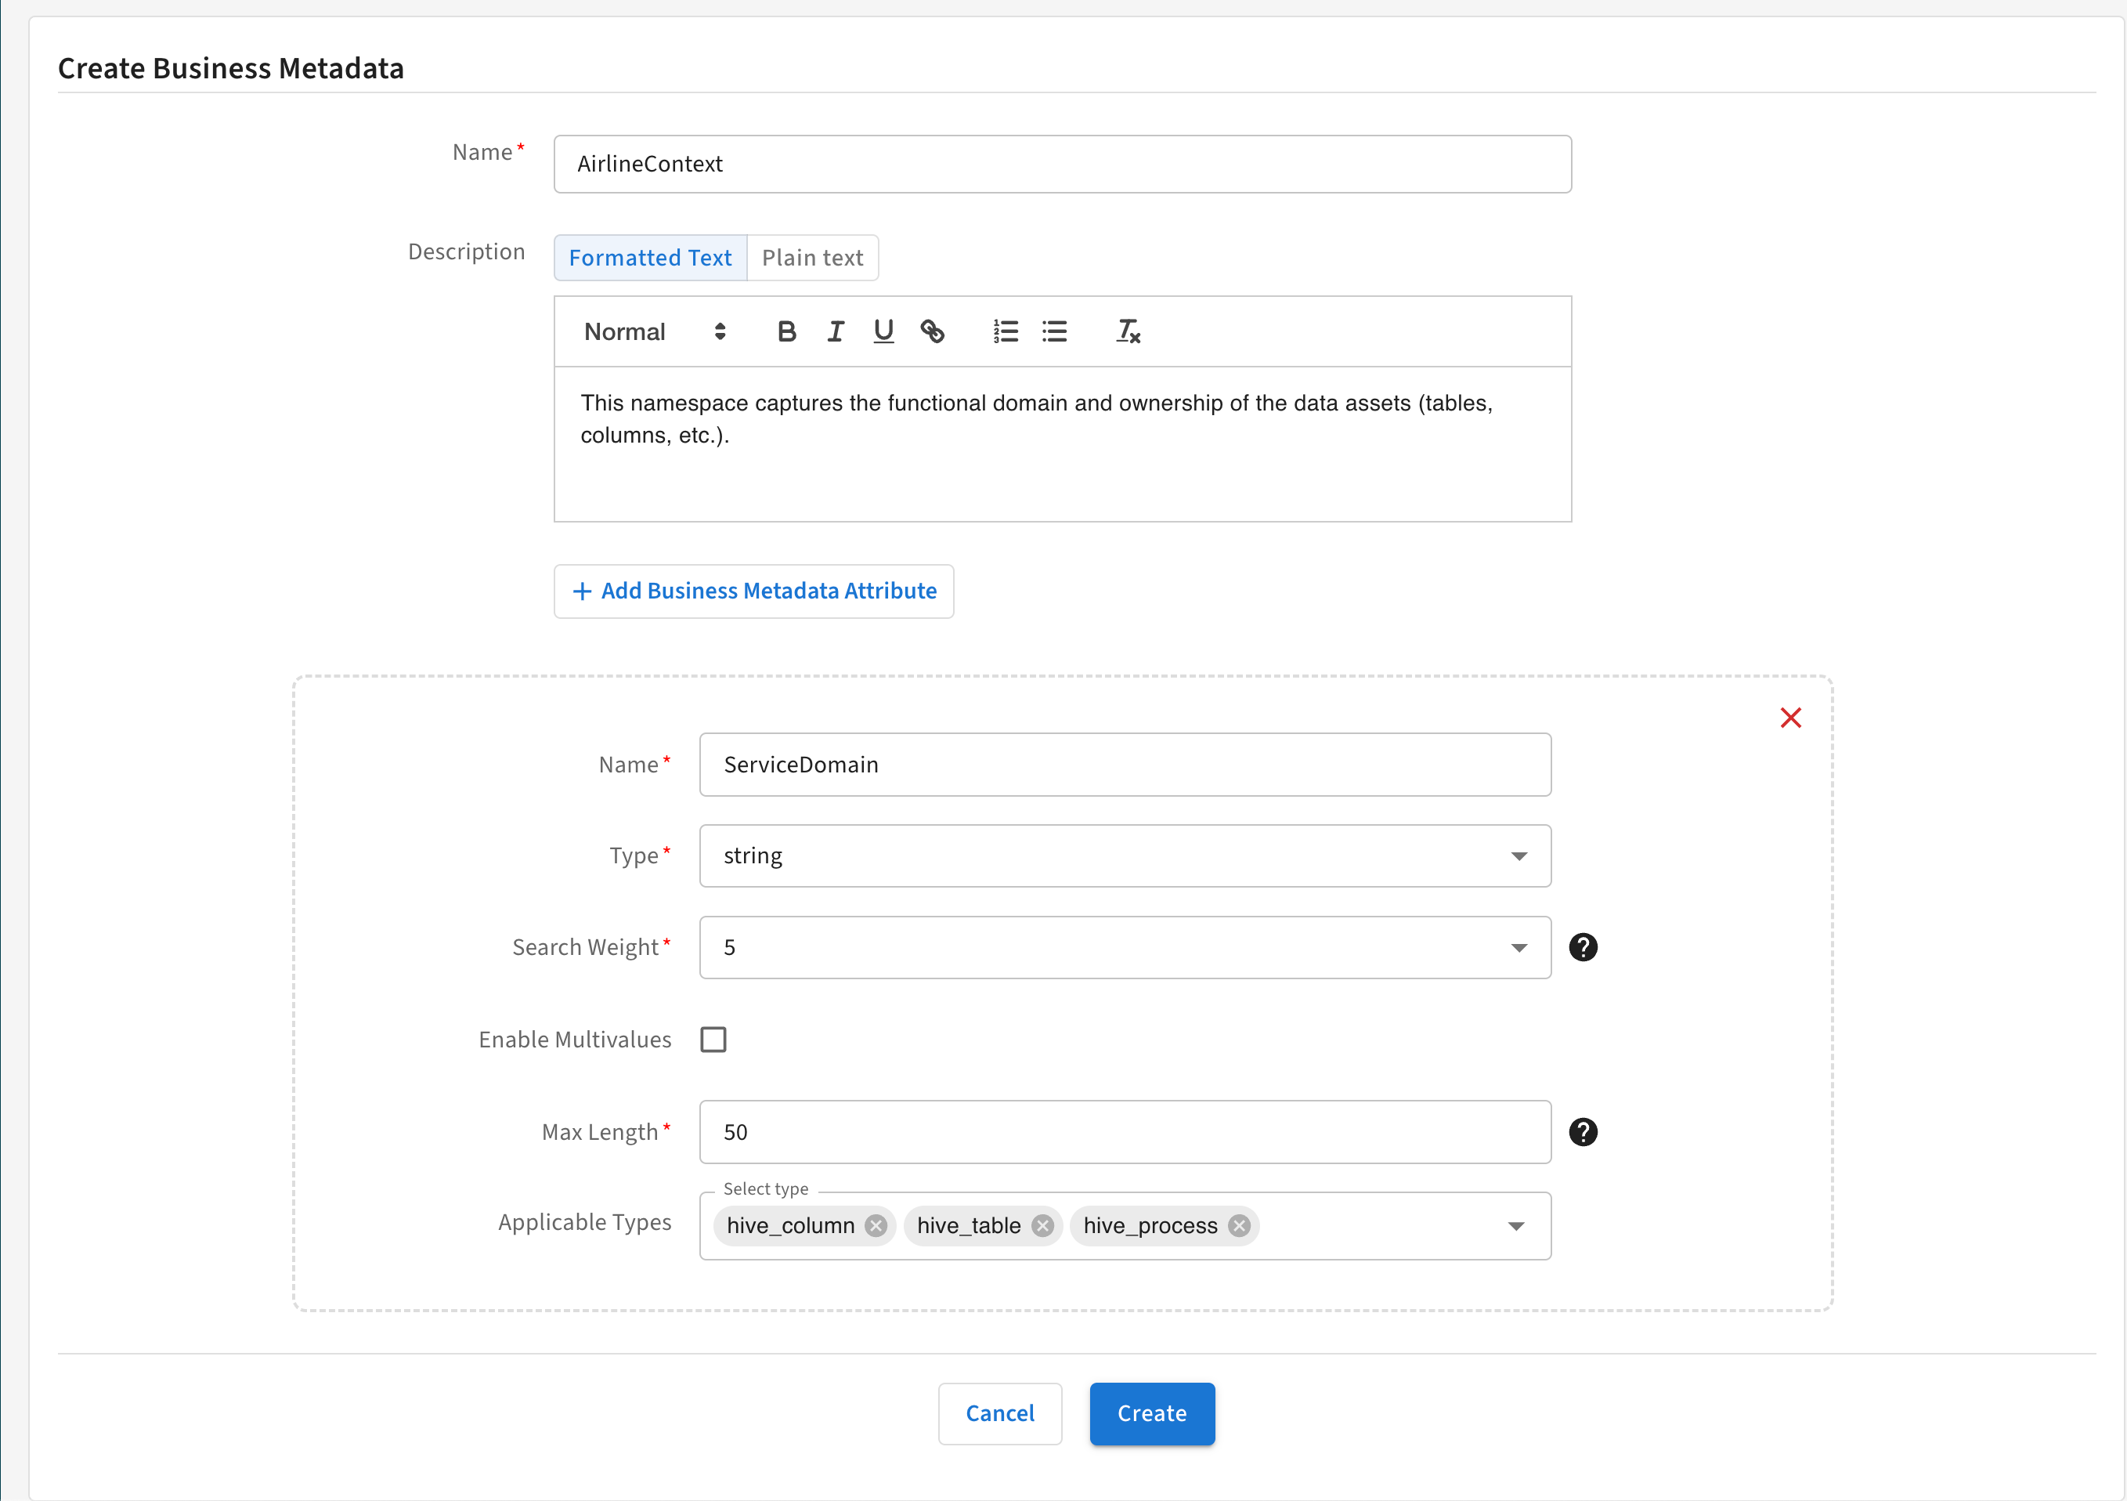Remove the hive_column chip
The height and width of the screenshot is (1501, 2127).
(876, 1226)
